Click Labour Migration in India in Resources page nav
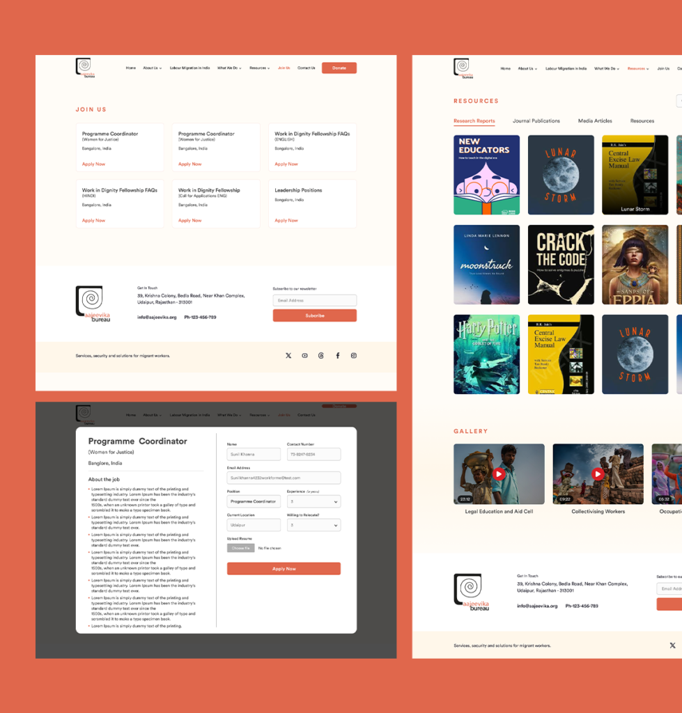This screenshot has width=682, height=713. tap(566, 68)
